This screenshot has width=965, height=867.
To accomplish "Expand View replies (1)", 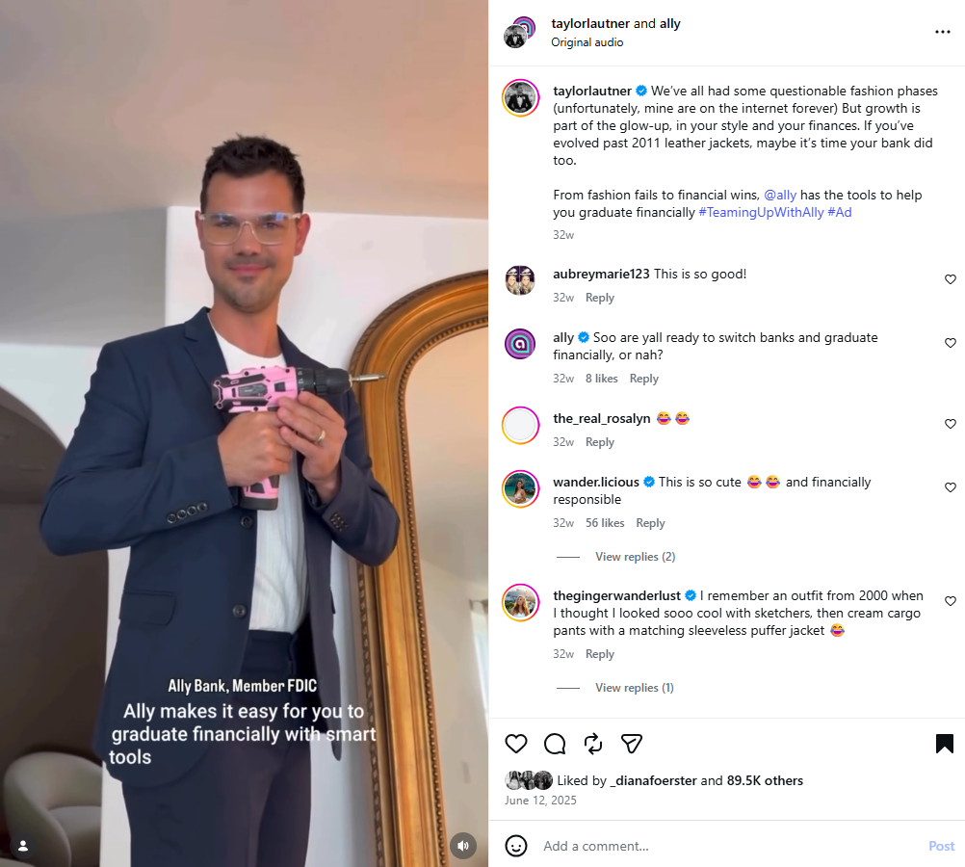I will tap(635, 688).
